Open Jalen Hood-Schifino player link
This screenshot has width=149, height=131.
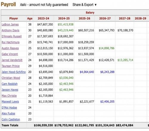click(x=14, y=72)
